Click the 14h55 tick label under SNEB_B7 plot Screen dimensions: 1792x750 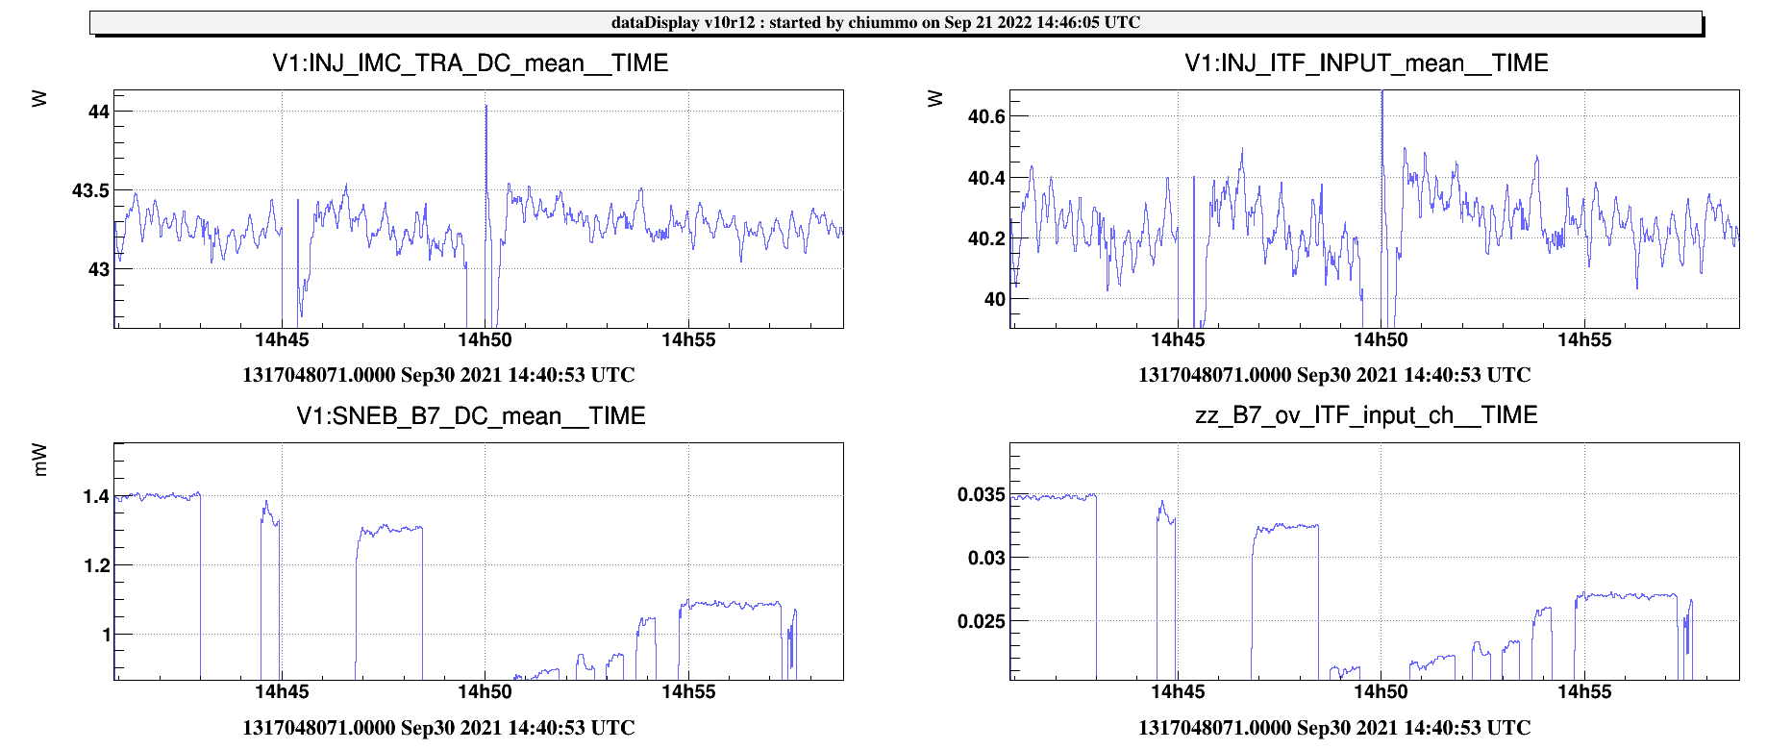click(688, 691)
